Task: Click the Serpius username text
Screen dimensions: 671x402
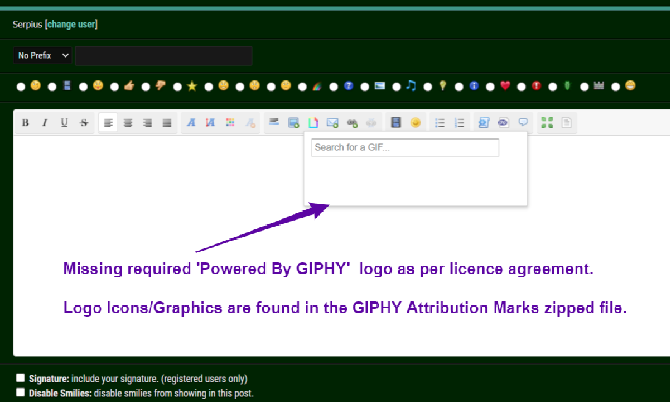Action: tap(27, 25)
